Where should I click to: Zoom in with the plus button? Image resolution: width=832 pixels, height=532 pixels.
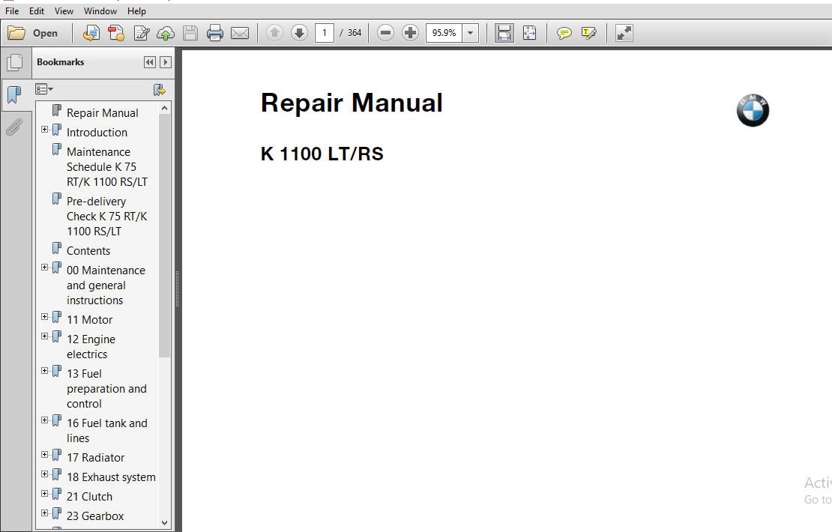pos(410,33)
